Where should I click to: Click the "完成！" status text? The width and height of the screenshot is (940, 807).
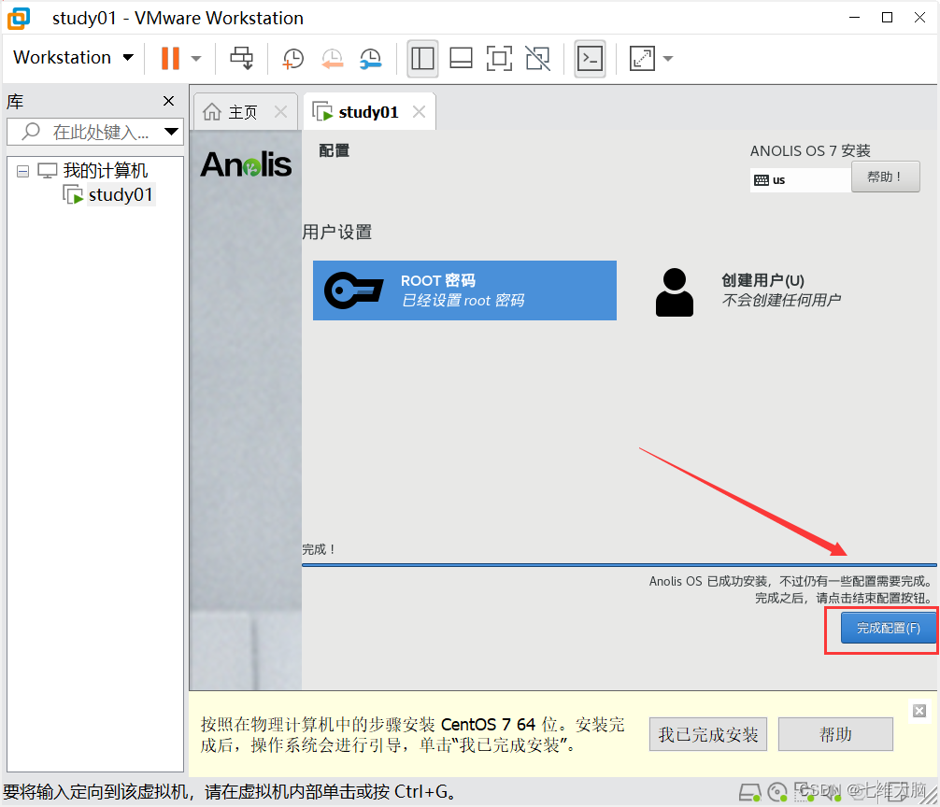(x=319, y=549)
